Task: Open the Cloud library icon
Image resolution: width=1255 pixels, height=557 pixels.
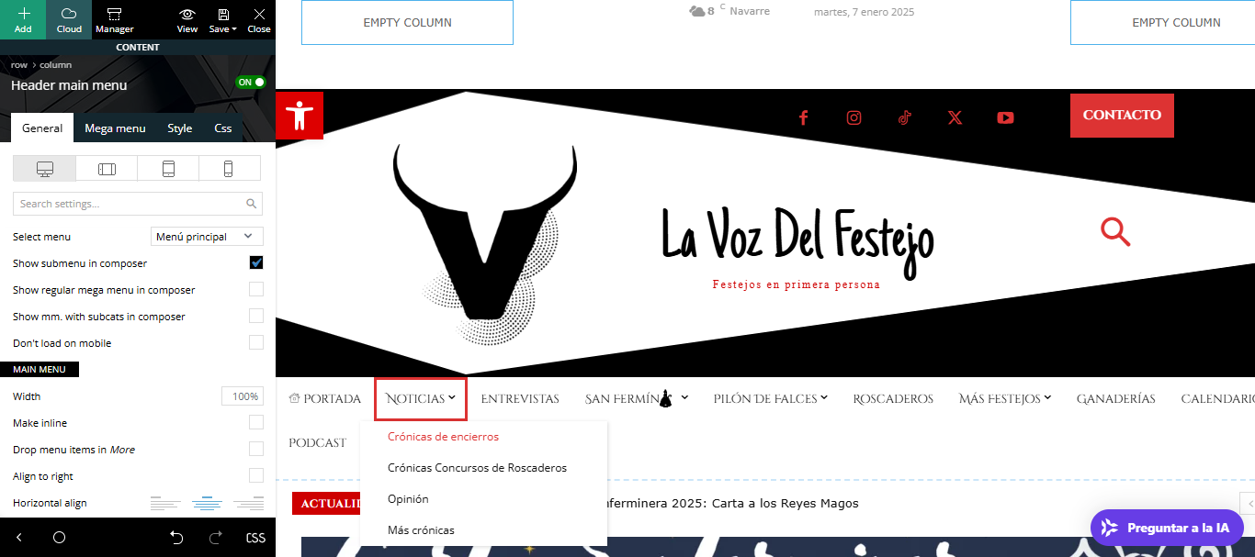Action: pyautogui.click(x=69, y=14)
